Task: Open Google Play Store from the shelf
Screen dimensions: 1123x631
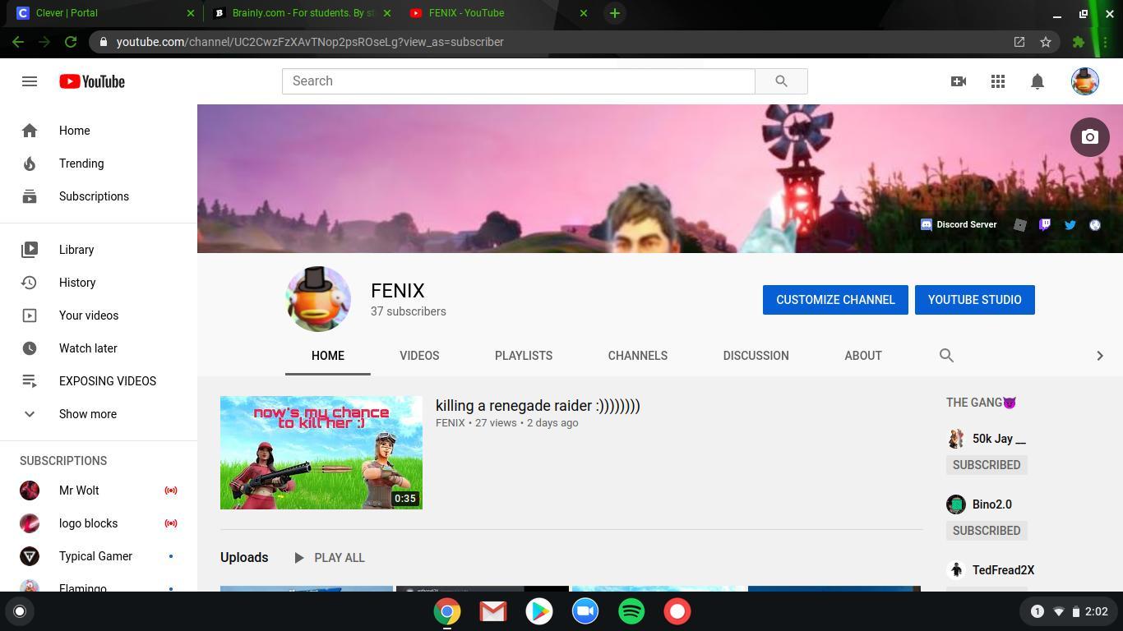Action: [539, 611]
